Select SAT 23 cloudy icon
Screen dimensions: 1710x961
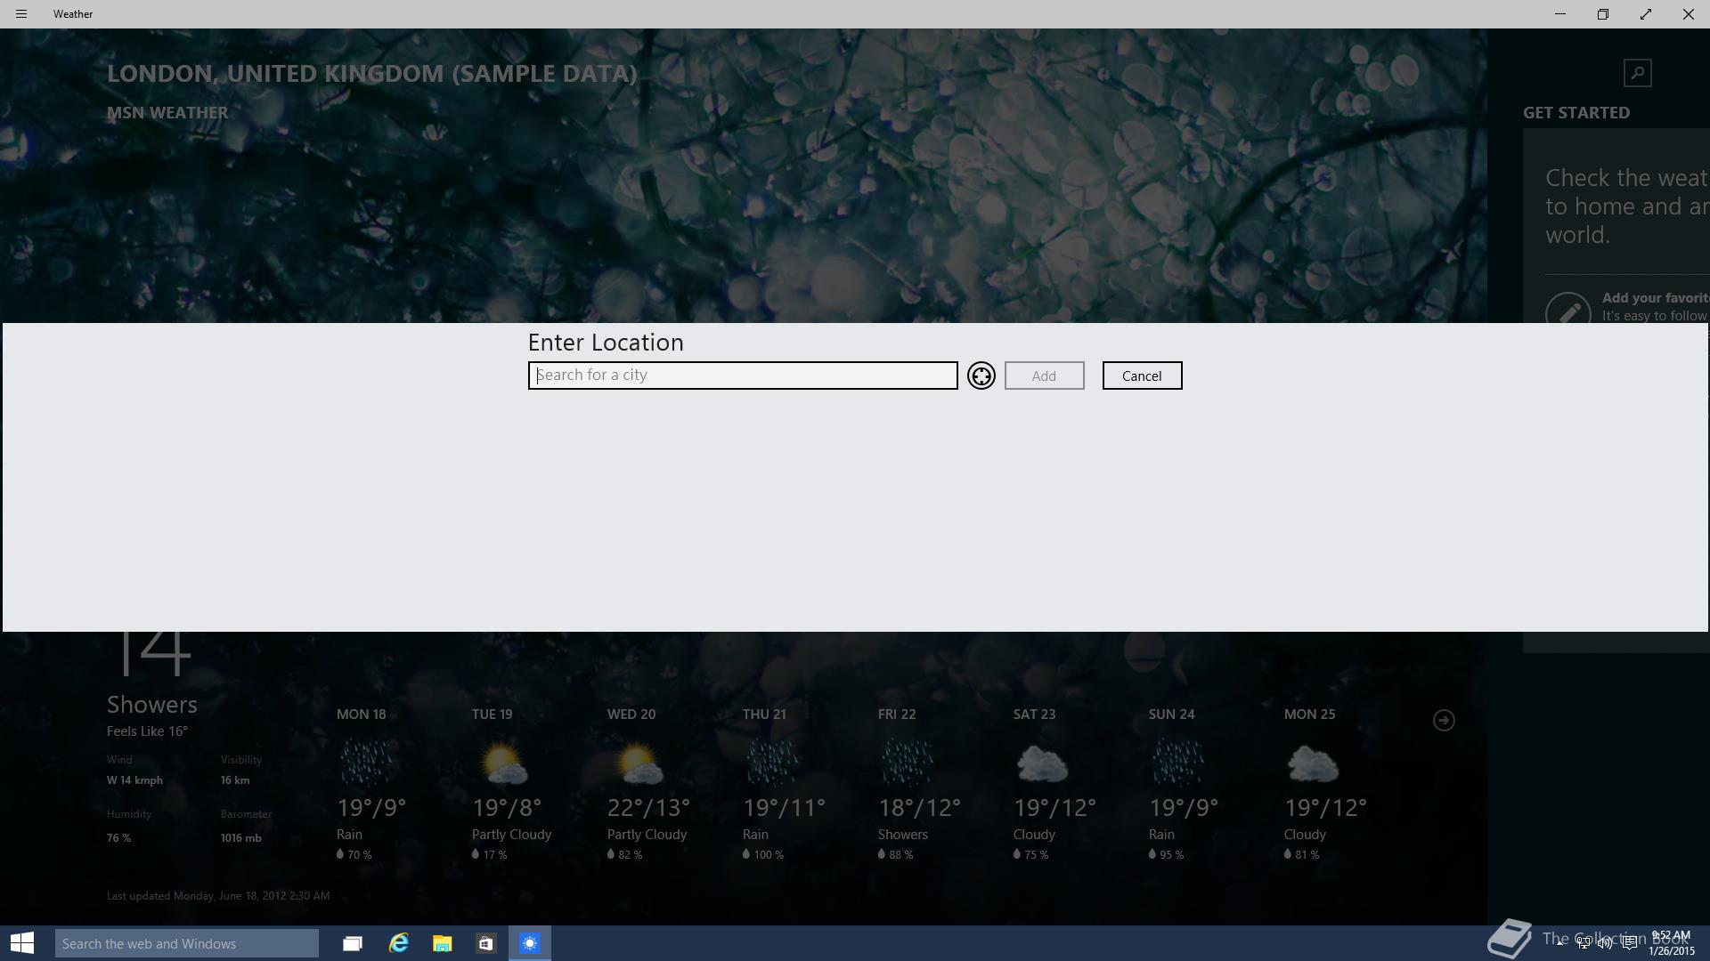(x=1042, y=763)
